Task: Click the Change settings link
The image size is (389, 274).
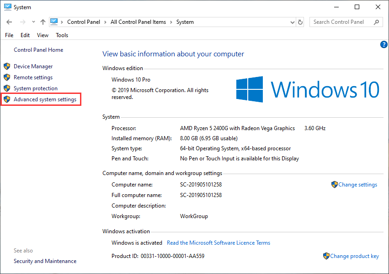Action: tap(357, 185)
